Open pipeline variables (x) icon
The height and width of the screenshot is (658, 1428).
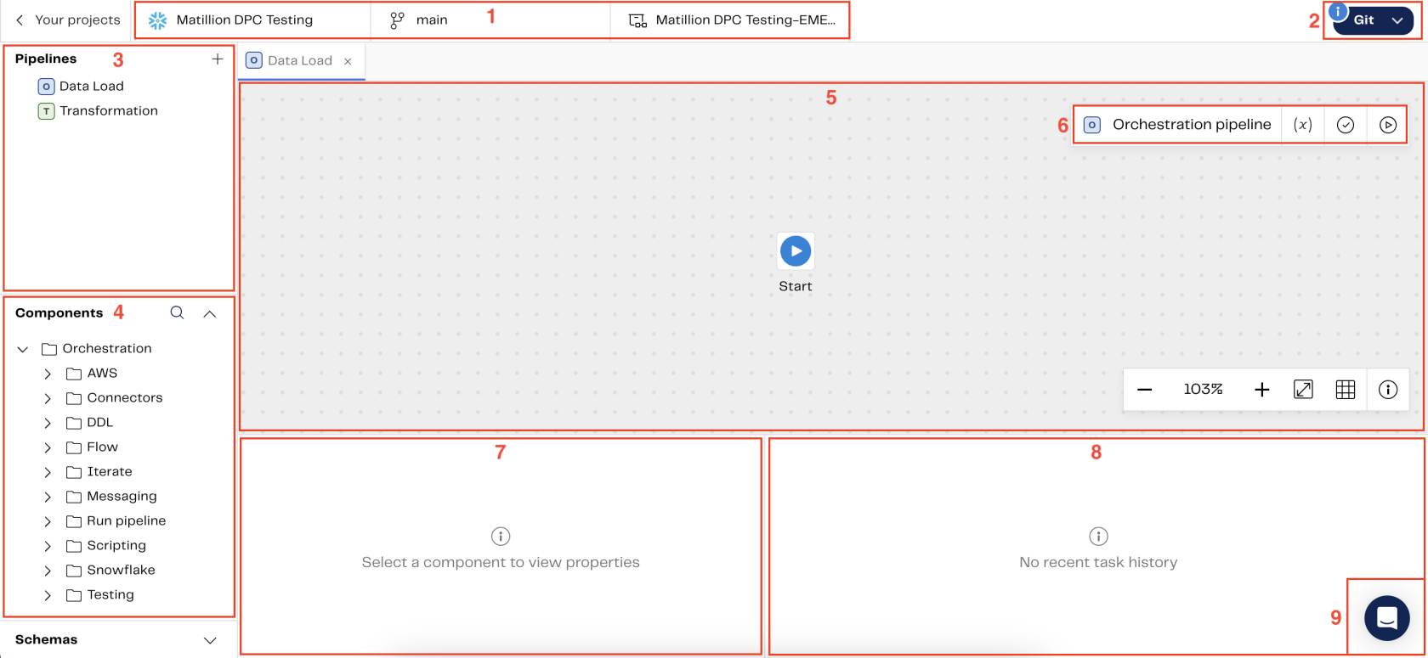click(x=1302, y=125)
